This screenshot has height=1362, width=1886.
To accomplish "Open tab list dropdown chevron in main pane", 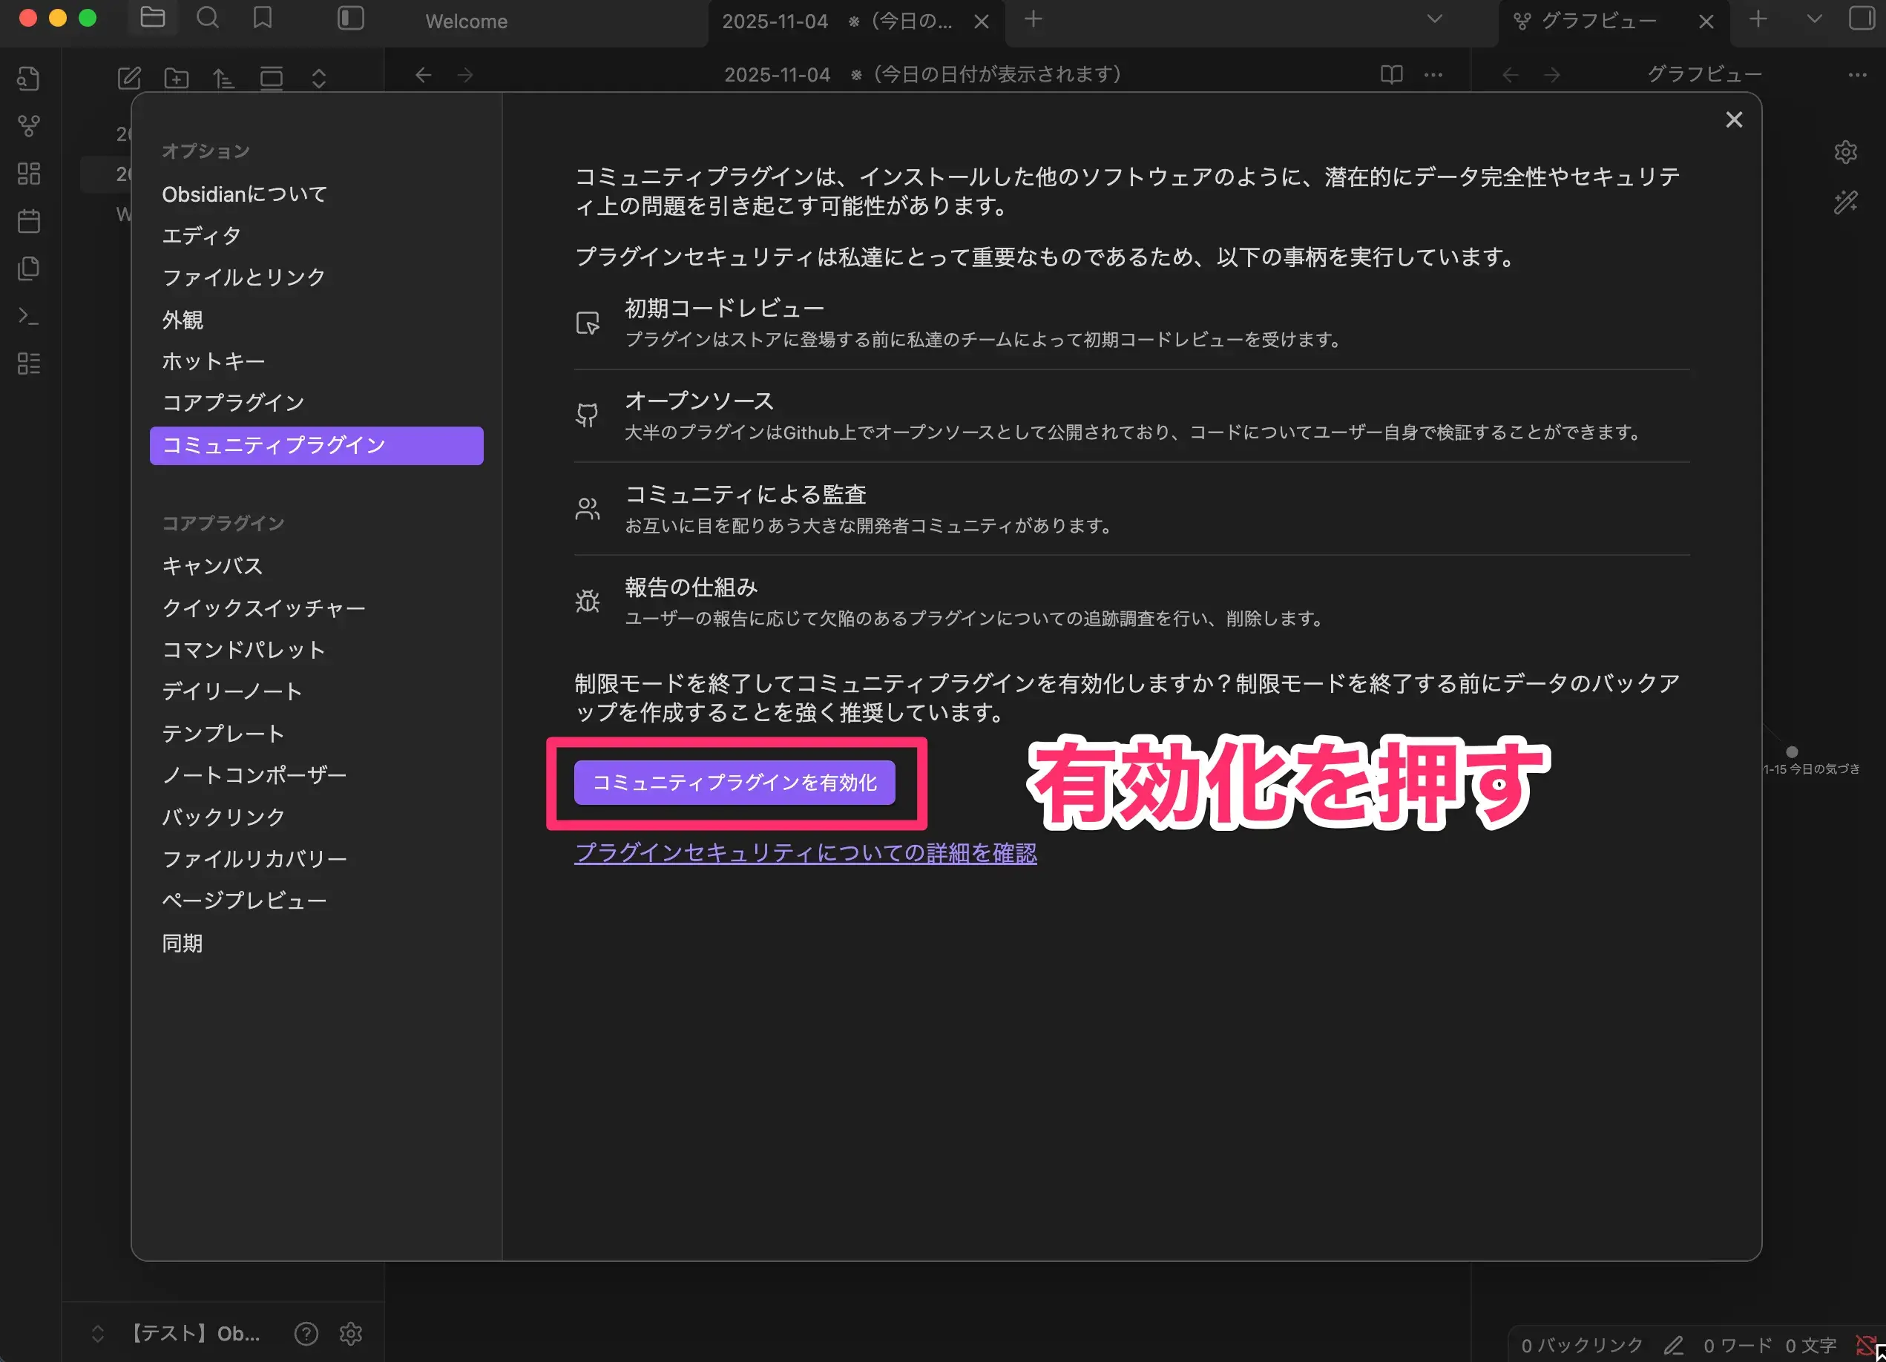I will pos(1434,19).
